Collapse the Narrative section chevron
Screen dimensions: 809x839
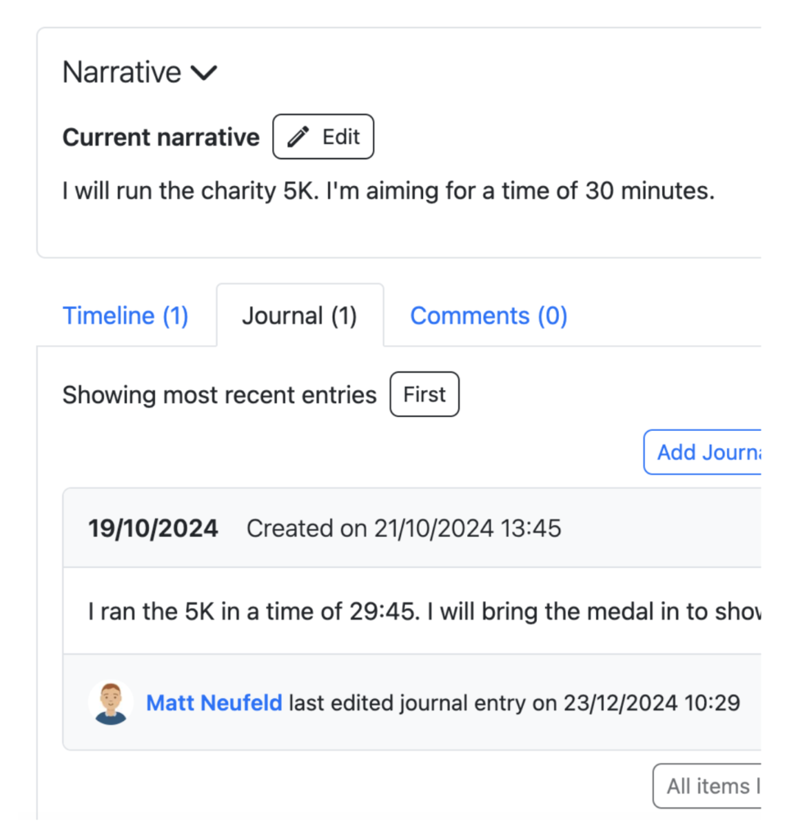[203, 73]
